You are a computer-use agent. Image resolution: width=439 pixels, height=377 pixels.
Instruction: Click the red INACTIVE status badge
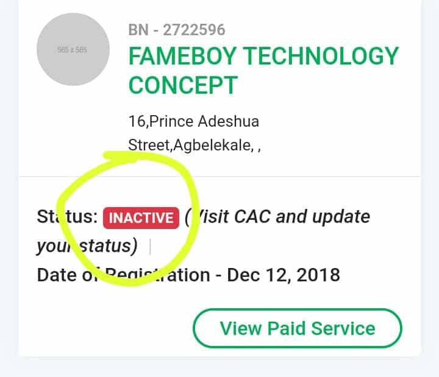point(141,218)
